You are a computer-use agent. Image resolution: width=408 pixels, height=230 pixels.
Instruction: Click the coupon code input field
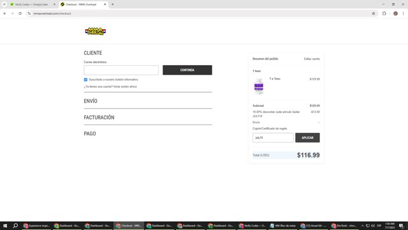coord(273,138)
